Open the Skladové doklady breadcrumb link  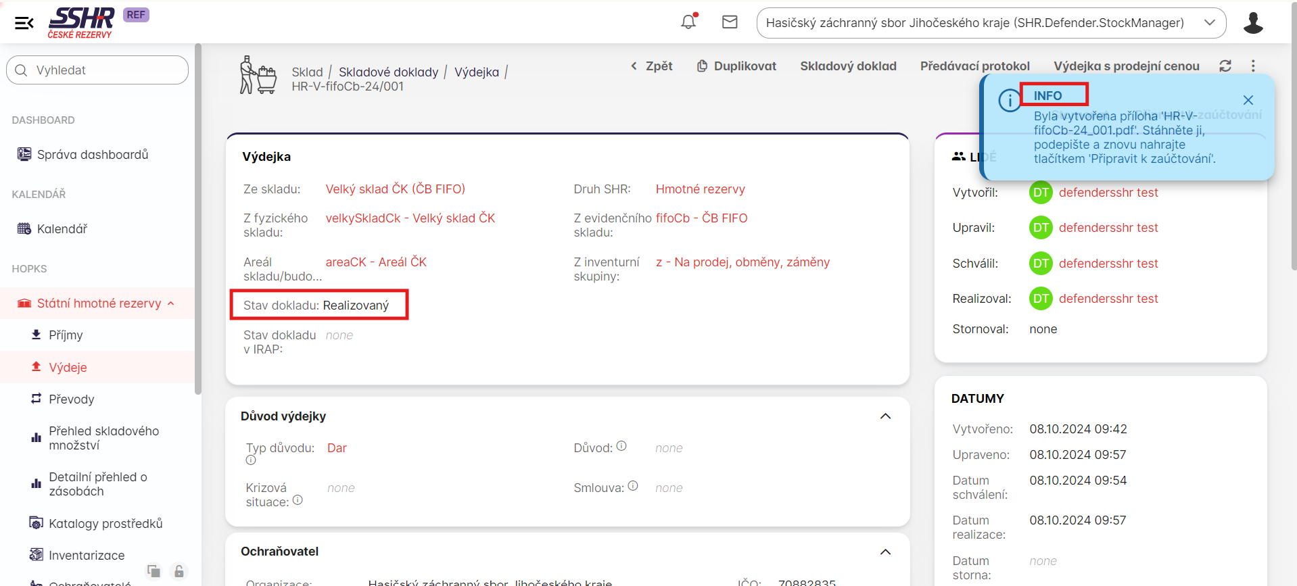[x=388, y=72]
